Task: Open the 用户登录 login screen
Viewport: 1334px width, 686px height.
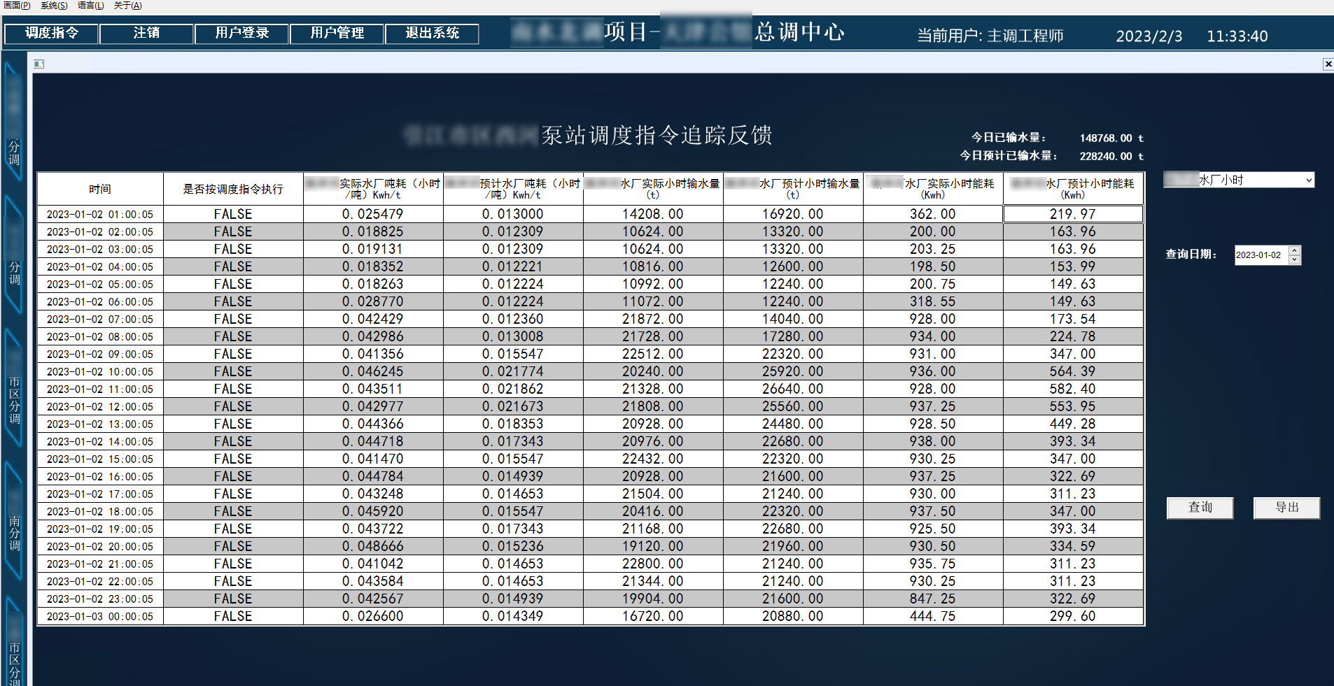Action: coord(241,33)
